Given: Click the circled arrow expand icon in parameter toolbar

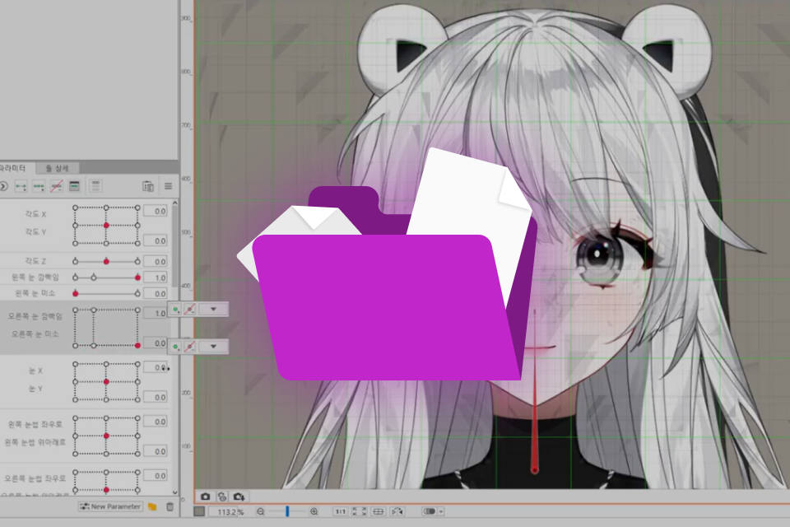Looking at the screenshot, I should click(x=3, y=187).
